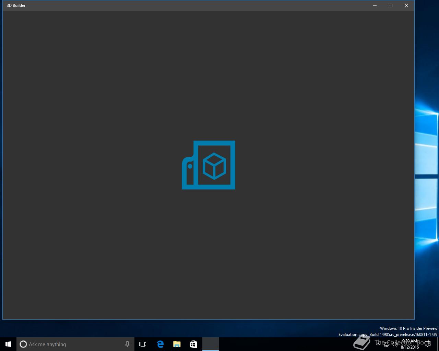Open network status icon
Image resolution: width=439 pixels, height=351 pixels.
pos(387,344)
